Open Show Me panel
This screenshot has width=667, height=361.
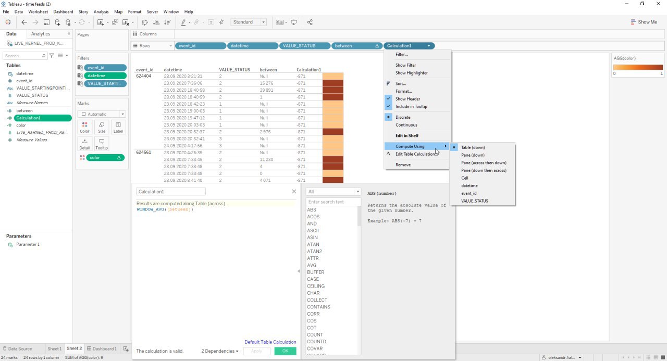(x=644, y=22)
